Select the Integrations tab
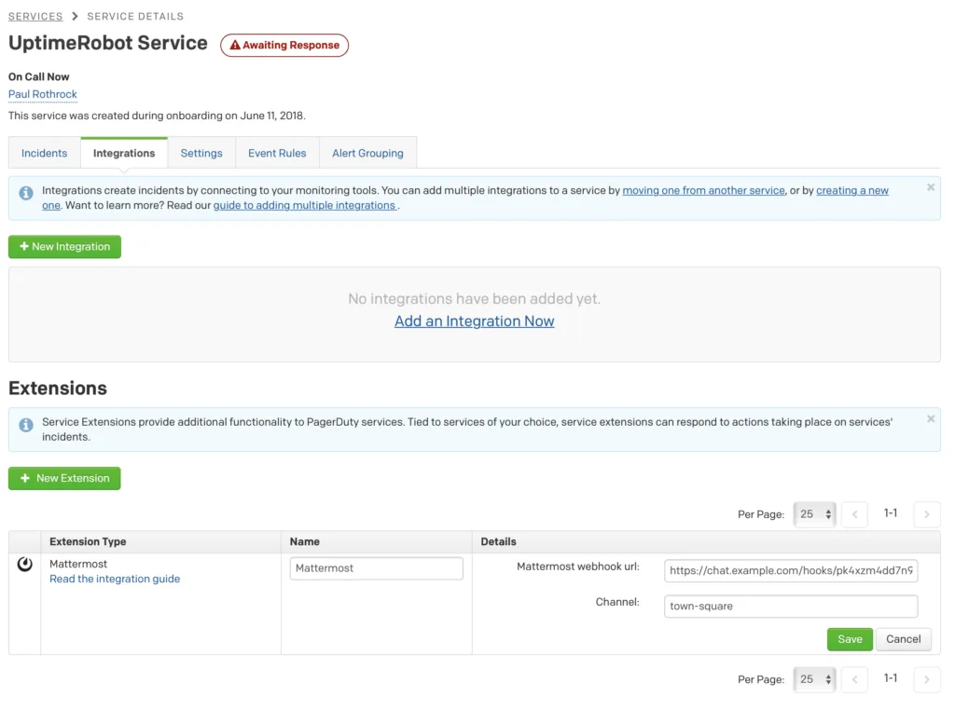Image resolution: width=955 pixels, height=710 pixels. click(x=124, y=154)
